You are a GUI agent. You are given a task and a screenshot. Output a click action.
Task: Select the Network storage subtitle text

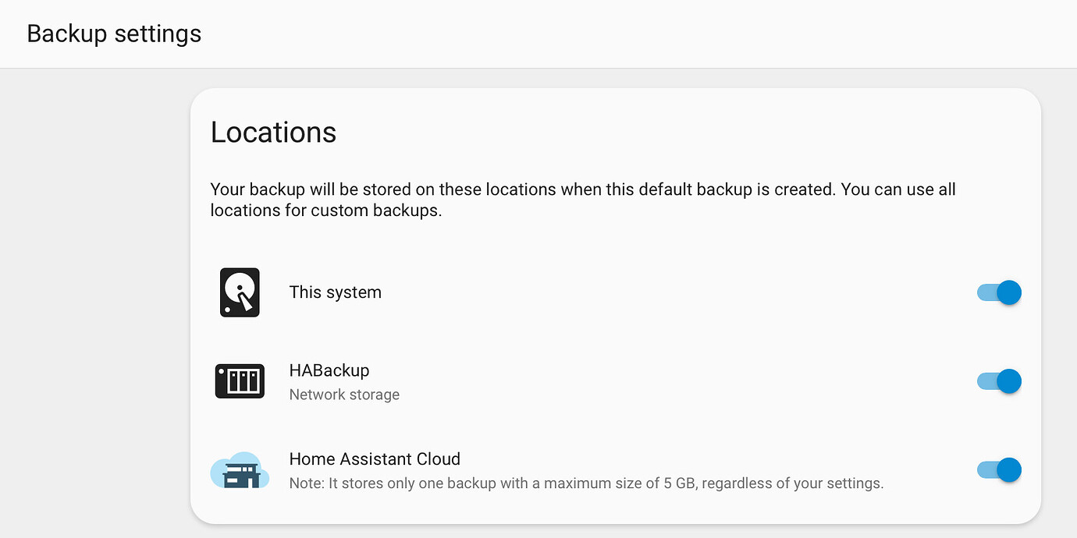click(x=344, y=395)
